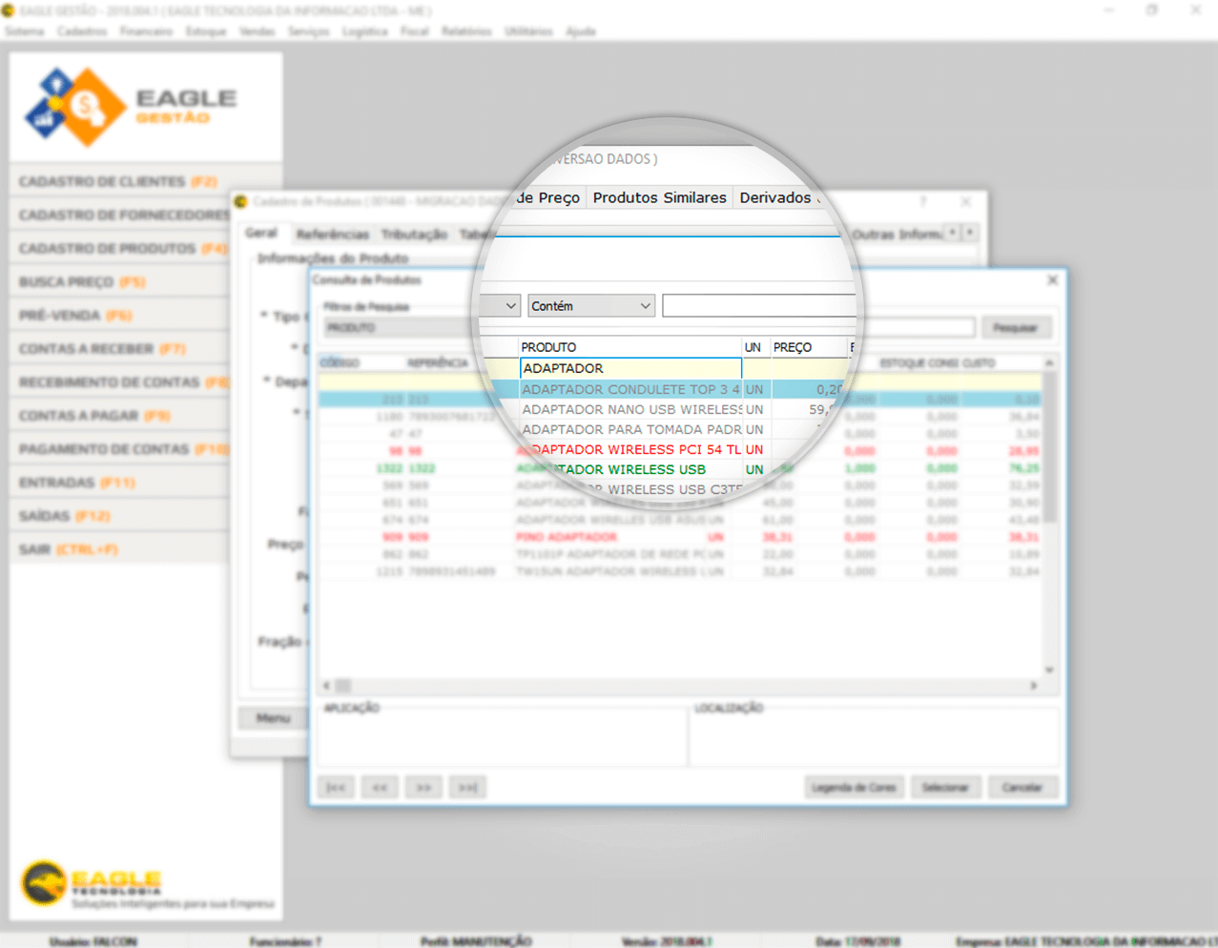Open Saídas (F12)
The height and width of the screenshot is (948, 1218).
click(x=119, y=515)
